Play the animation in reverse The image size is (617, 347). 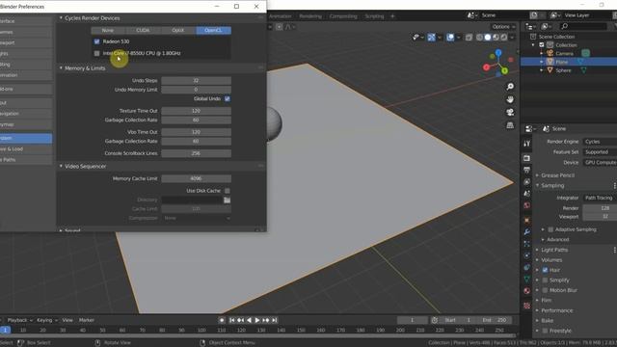[249, 320]
